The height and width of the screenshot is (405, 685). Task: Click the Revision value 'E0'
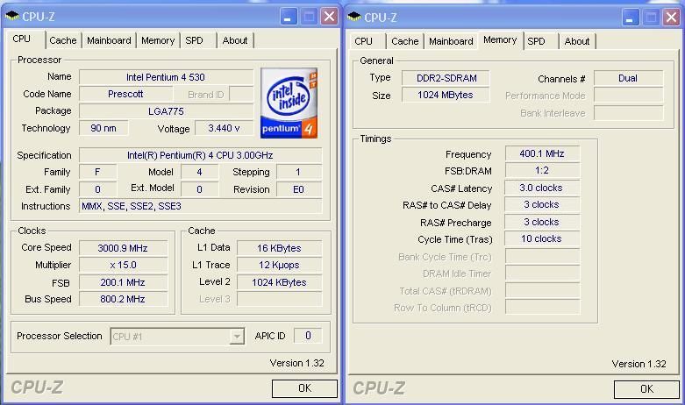click(x=299, y=189)
